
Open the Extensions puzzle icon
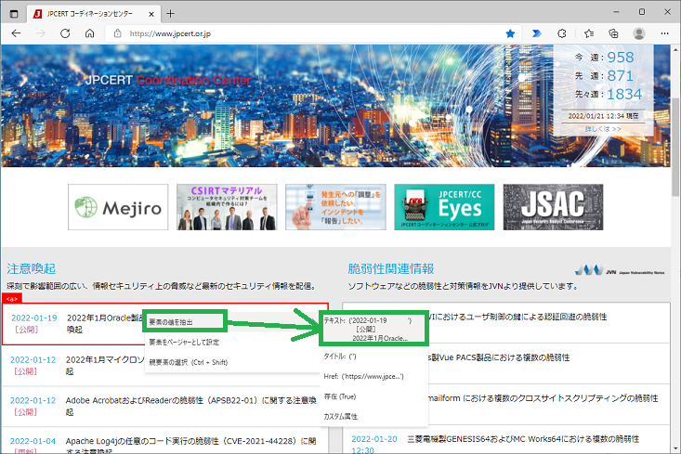tap(562, 33)
